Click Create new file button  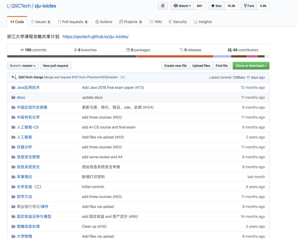(x=175, y=66)
